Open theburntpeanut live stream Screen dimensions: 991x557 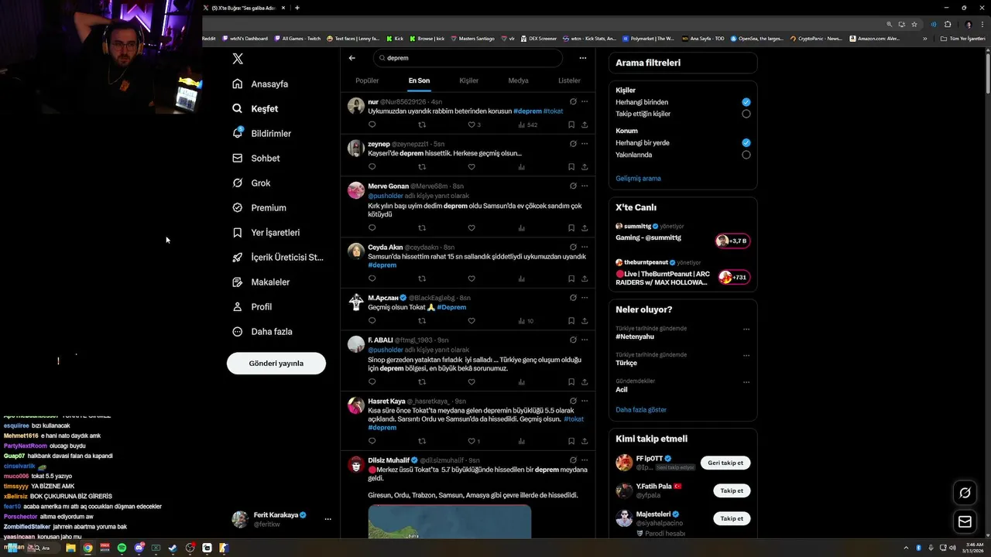[x=682, y=272]
